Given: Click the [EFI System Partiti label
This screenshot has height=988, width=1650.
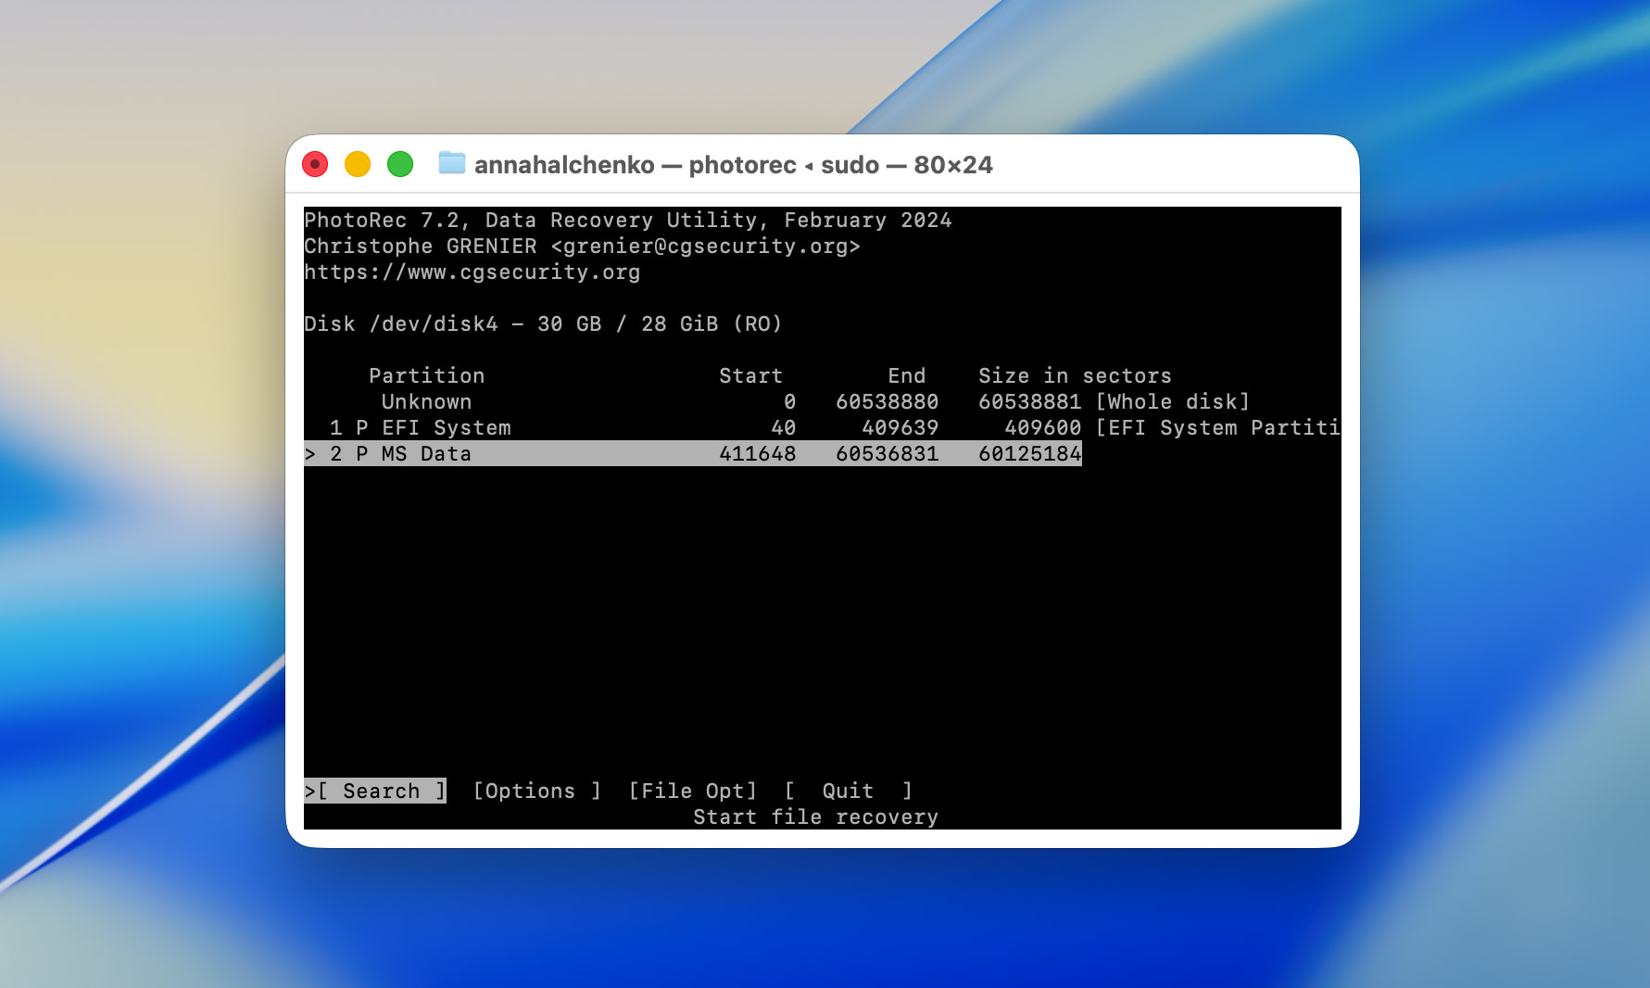Looking at the screenshot, I should pyautogui.click(x=1217, y=427).
